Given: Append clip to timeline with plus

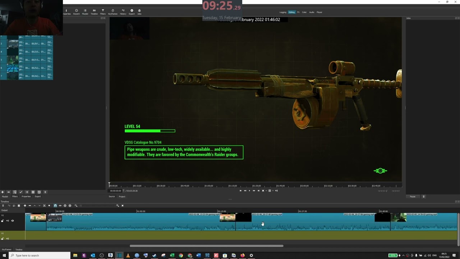Looking at the screenshot, I should point(25,205).
